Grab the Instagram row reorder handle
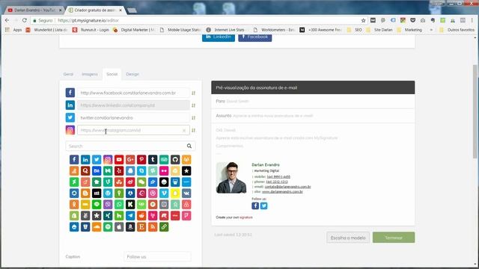The width and height of the screenshot is (479, 269). click(193, 131)
